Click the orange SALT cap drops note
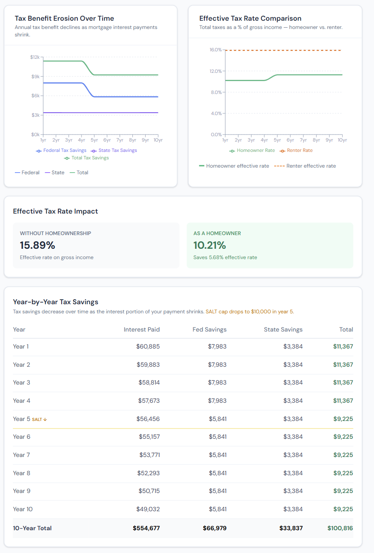The height and width of the screenshot is (553, 374). pos(249,312)
